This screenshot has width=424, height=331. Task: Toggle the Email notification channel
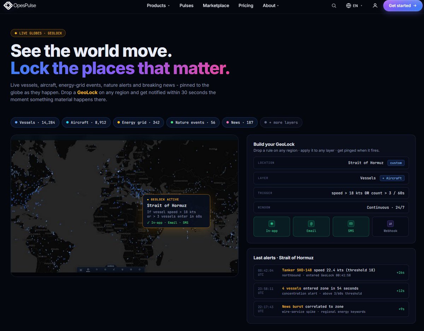coord(311,227)
